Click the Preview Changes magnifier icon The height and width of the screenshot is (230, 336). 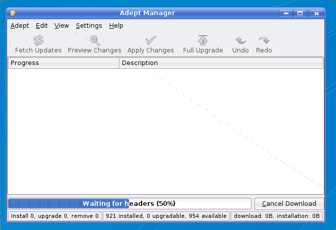pyautogui.click(x=94, y=41)
